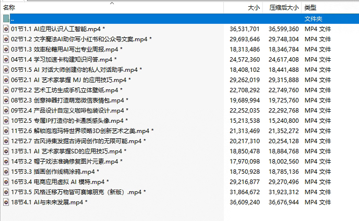Click file icon of 11节2.6 解锁泡泡玛特 video
Screen dimensions: 359x221
[x=6, y=131]
